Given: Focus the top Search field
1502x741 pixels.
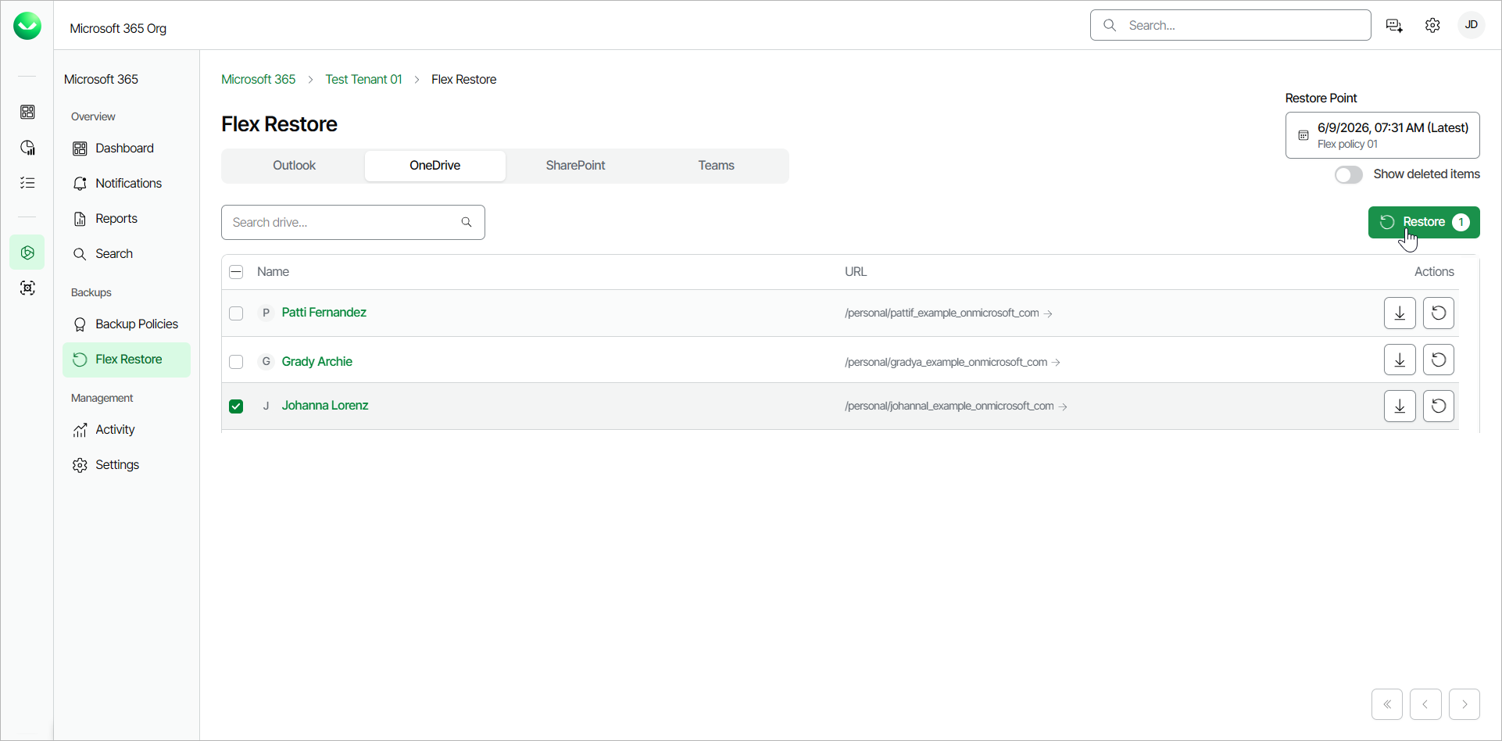Looking at the screenshot, I should click(x=1230, y=25).
